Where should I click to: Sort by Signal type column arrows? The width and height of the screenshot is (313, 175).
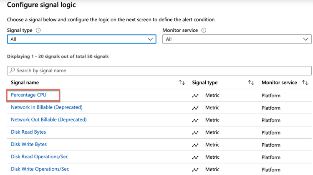251,83
